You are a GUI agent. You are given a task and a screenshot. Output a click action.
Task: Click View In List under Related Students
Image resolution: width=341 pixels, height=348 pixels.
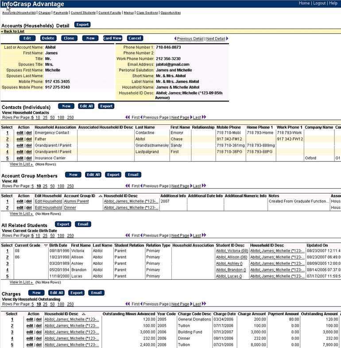click(21, 282)
